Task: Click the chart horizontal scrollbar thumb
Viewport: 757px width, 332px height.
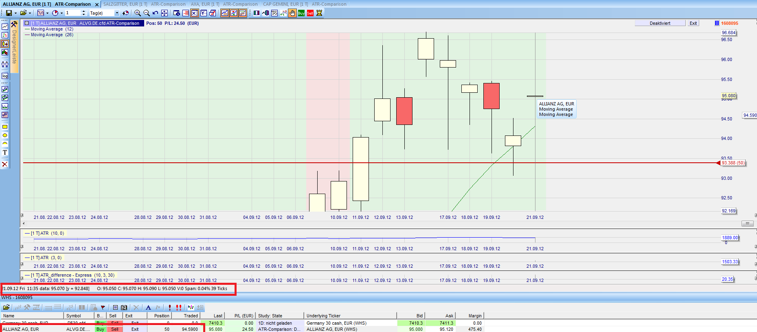Action: 747,223
